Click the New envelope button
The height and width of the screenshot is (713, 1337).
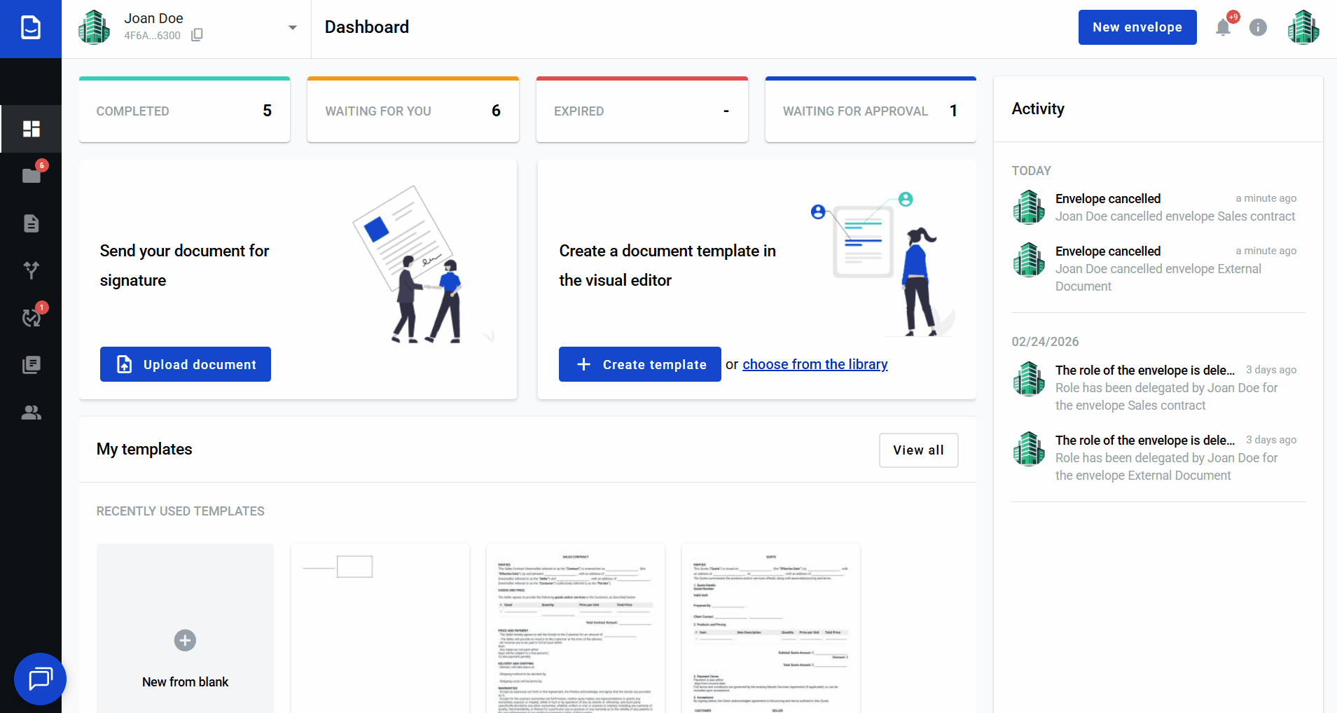click(1137, 27)
